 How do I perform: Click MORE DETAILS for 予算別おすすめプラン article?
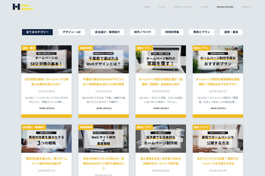218,108
